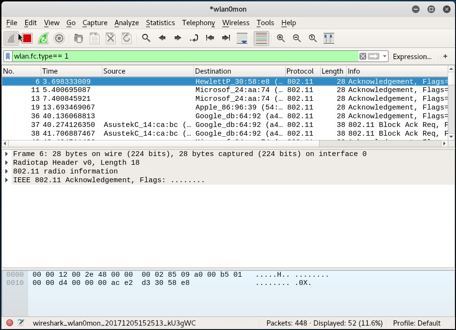456x330 pixels.
Task: Open the recent filters dropdown arrow
Action: tap(385, 56)
